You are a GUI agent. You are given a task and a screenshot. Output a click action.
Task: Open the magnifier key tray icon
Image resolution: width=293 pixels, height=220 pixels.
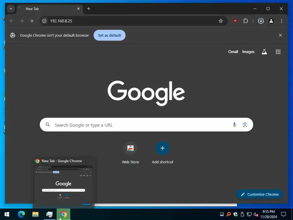pos(228,214)
